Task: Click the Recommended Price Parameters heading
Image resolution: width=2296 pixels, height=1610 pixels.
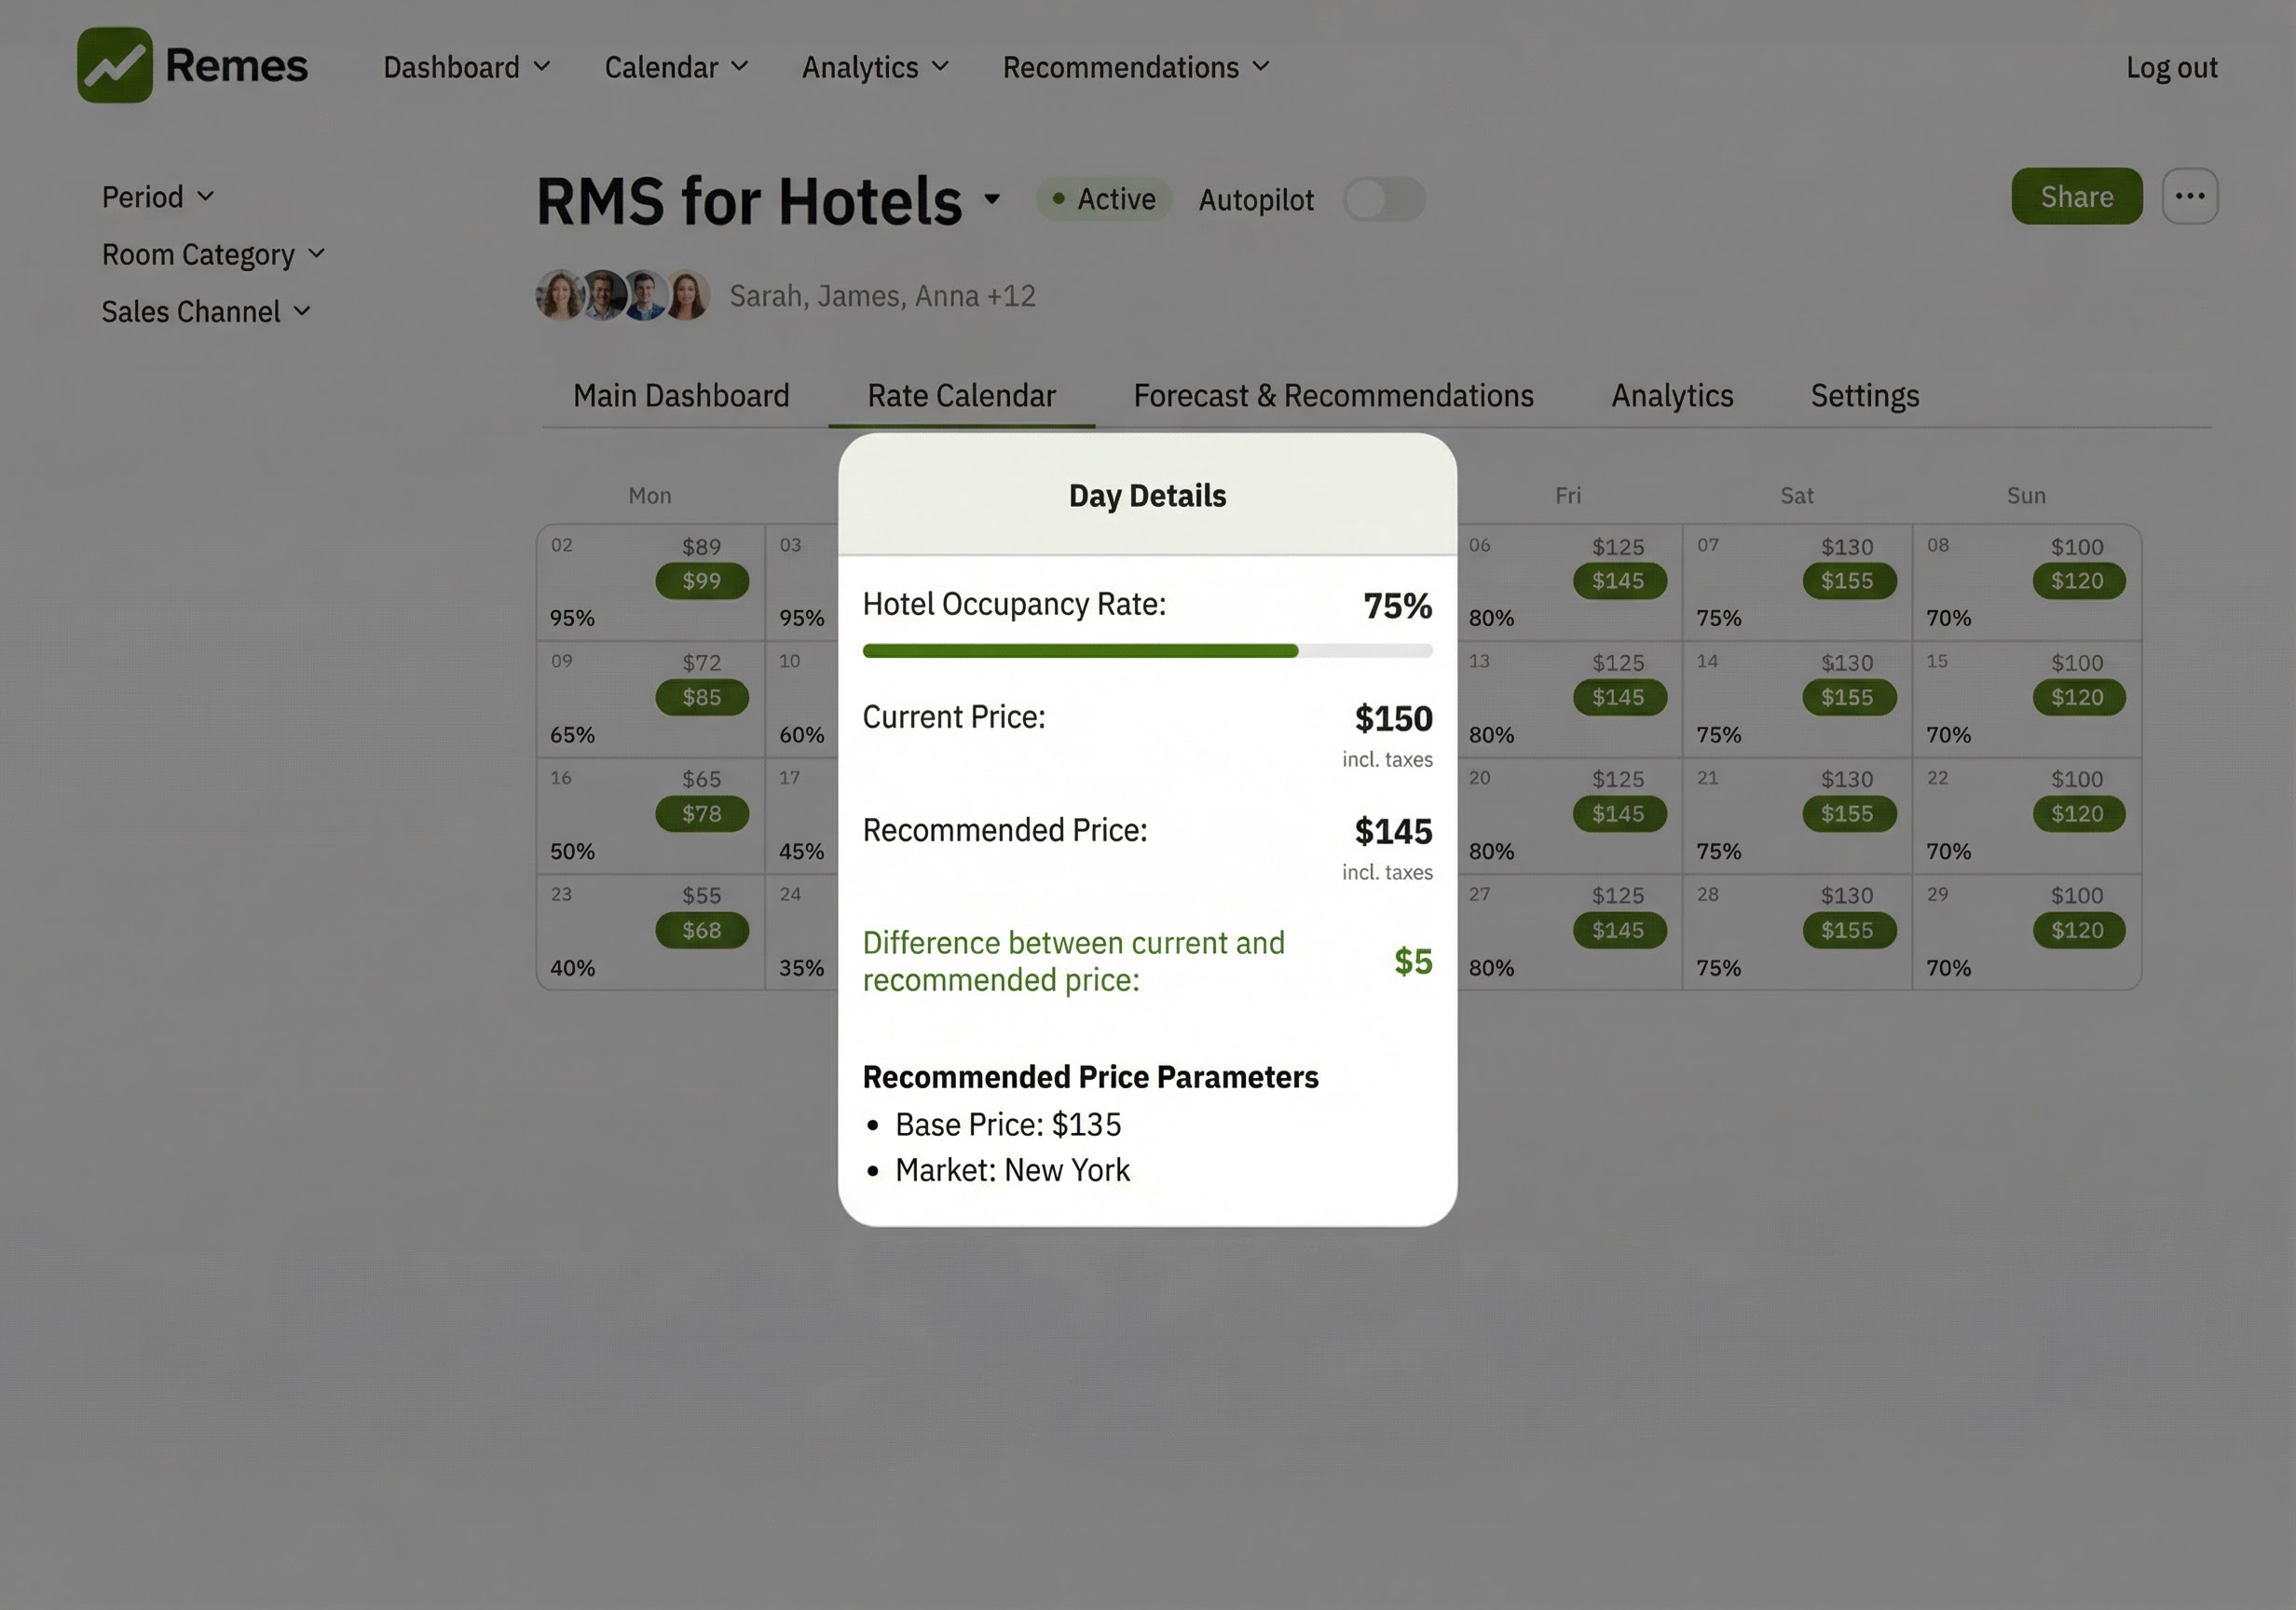Action: click(1090, 1077)
